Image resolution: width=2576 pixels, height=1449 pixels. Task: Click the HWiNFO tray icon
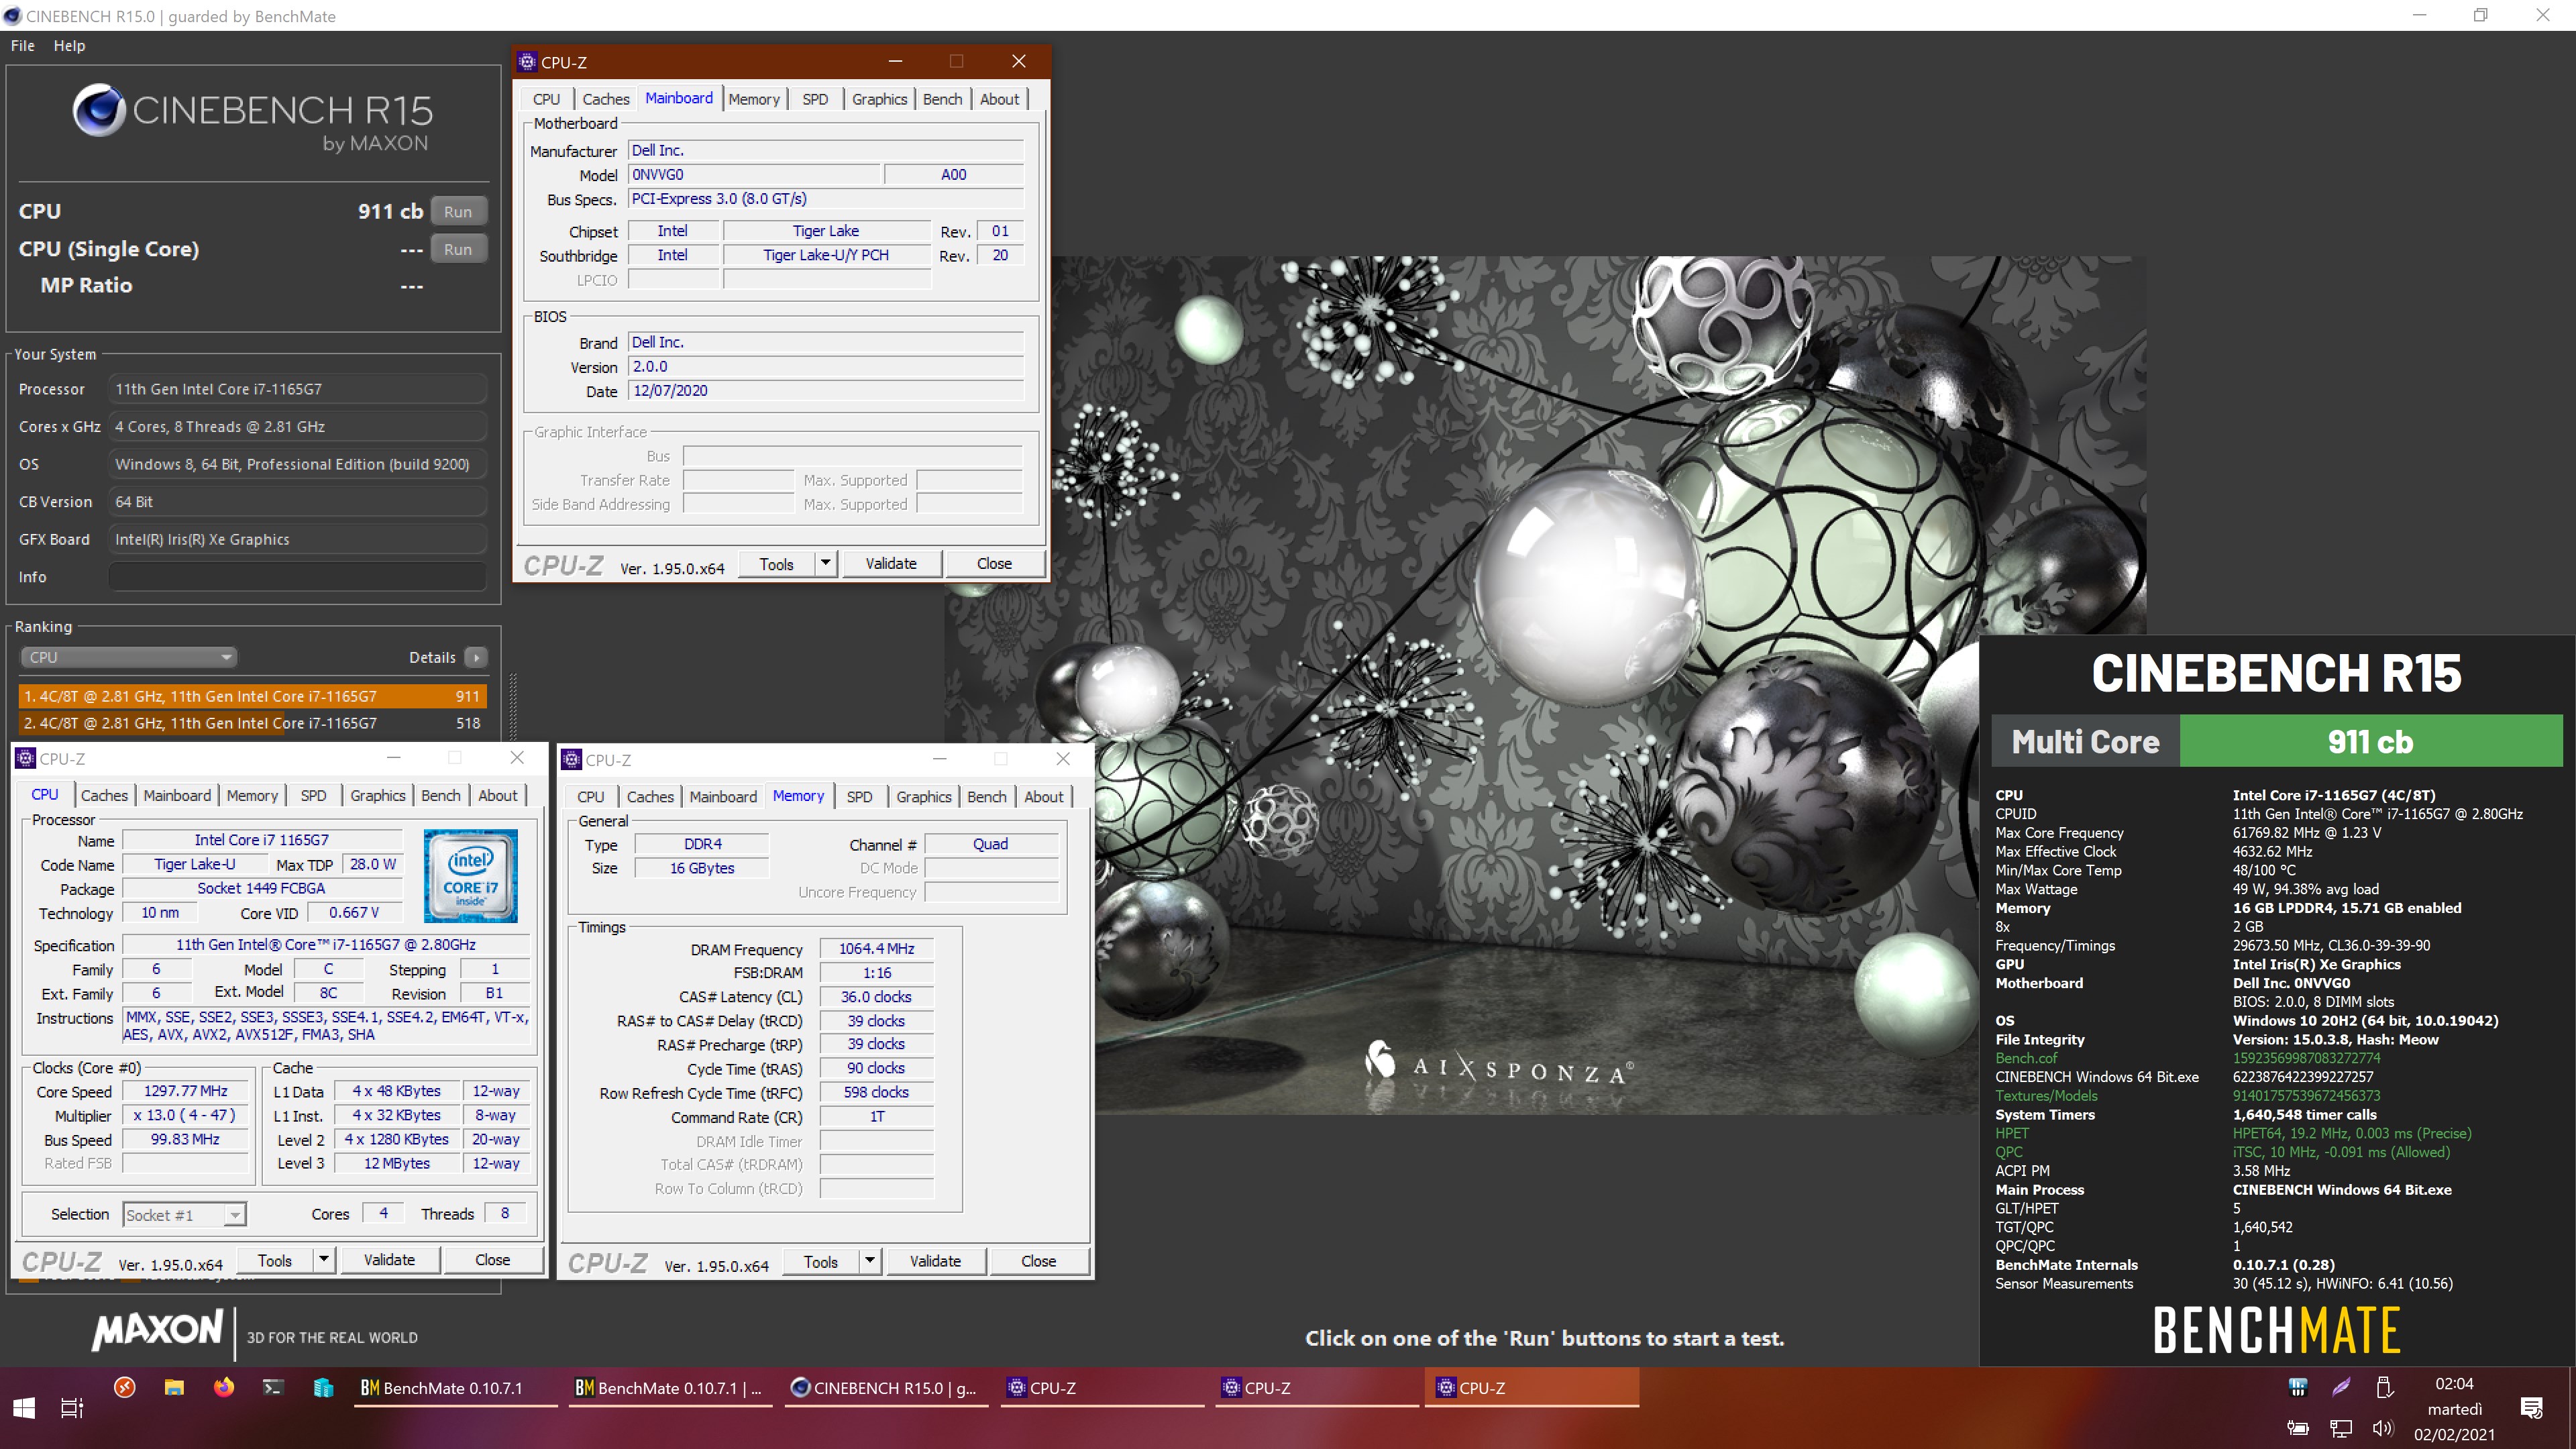tap(2298, 1387)
